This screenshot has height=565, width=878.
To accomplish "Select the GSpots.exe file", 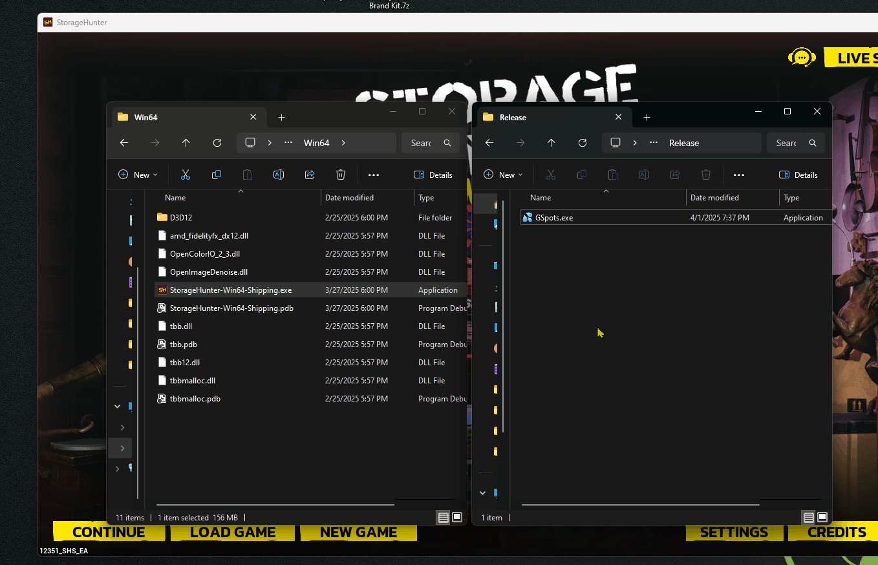I will (x=554, y=218).
